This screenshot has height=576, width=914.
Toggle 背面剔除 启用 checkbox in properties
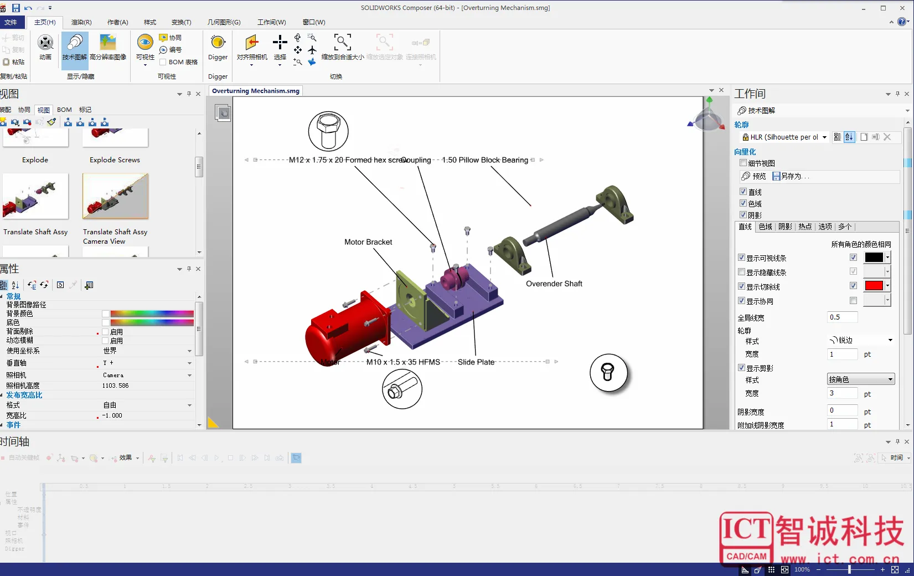(x=105, y=332)
